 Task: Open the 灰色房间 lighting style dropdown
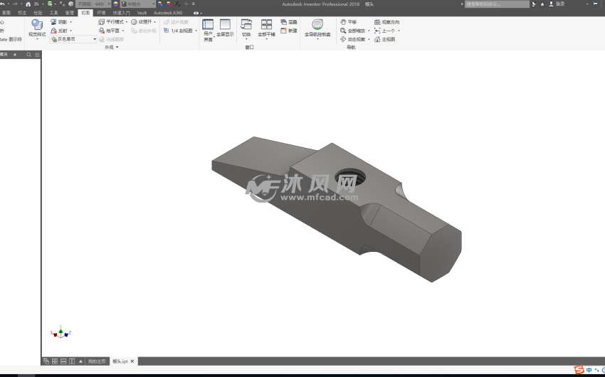click(73, 39)
